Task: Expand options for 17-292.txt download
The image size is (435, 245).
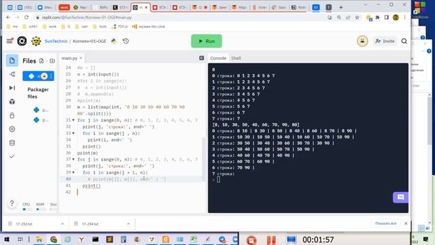Action: point(63,224)
